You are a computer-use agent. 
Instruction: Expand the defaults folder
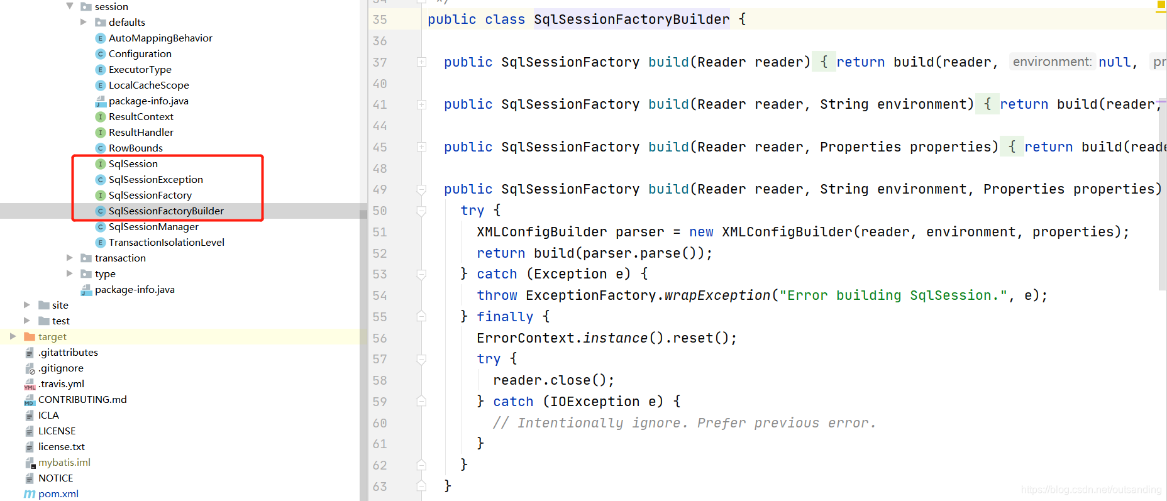(x=84, y=22)
